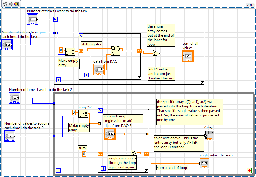Click the iteration terminal i in top inner loop
256x177 pixels.
coord(86,75)
